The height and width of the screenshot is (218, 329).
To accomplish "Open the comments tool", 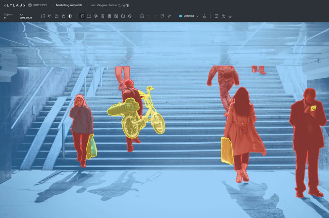I will [50, 16].
